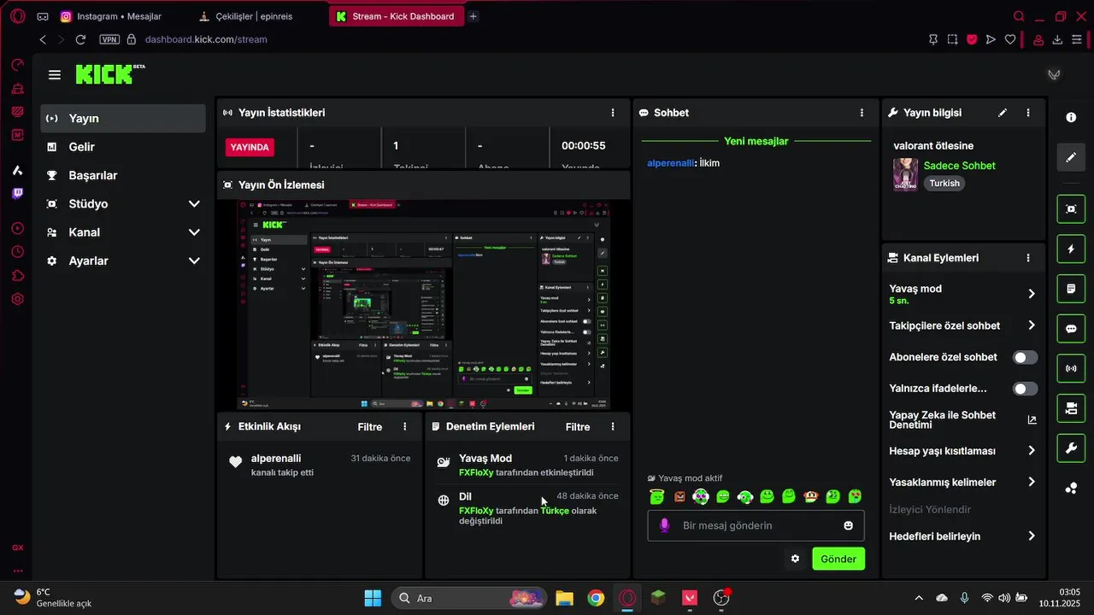Click the green Gönder button

(838, 559)
